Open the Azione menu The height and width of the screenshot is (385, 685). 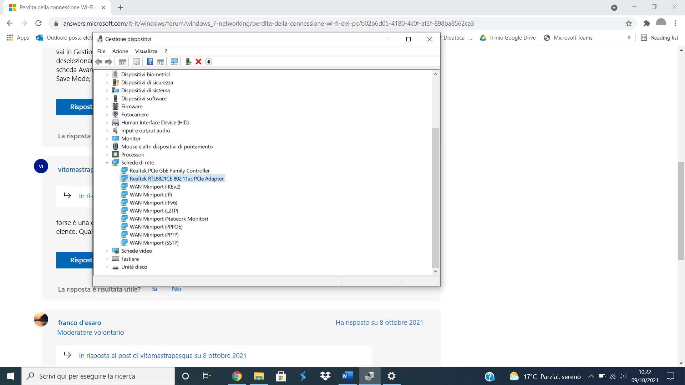click(120, 51)
